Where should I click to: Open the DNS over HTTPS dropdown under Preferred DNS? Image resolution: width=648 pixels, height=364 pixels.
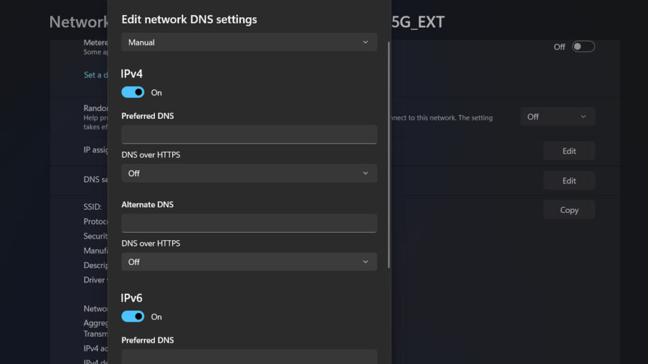point(249,173)
